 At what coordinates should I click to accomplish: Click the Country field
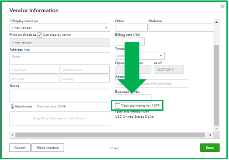point(85,78)
